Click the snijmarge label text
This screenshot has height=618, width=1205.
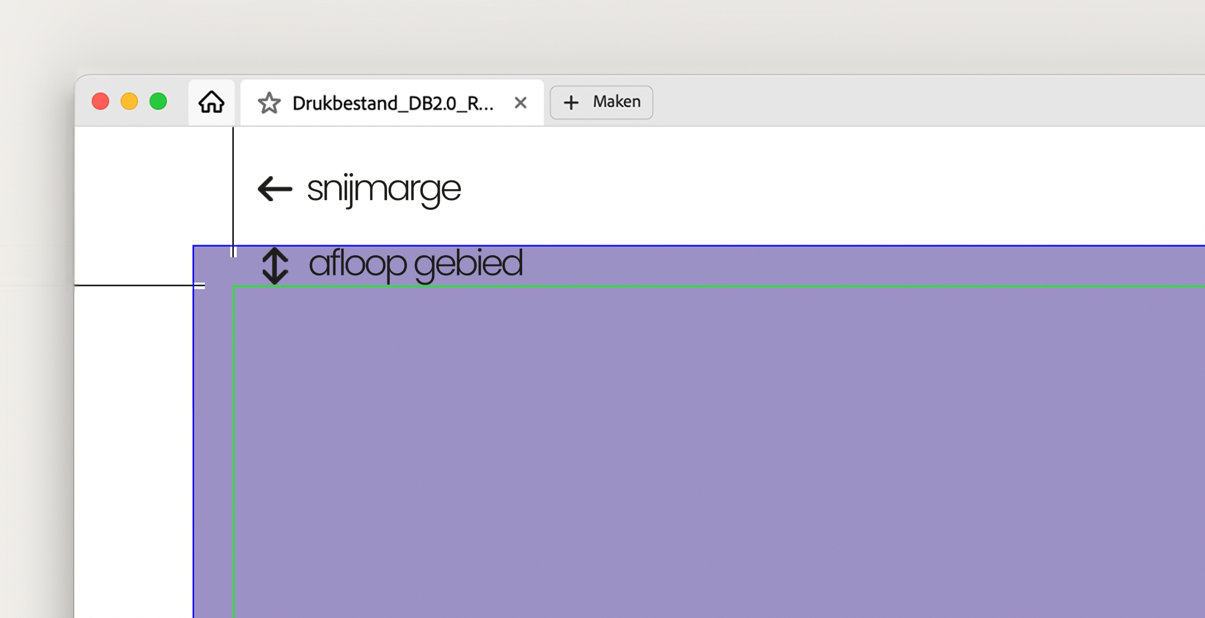tap(384, 189)
